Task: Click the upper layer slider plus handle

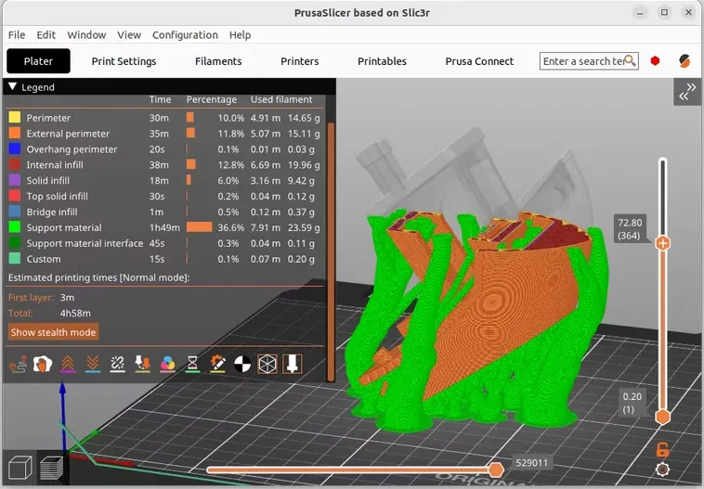Action: click(x=663, y=243)
